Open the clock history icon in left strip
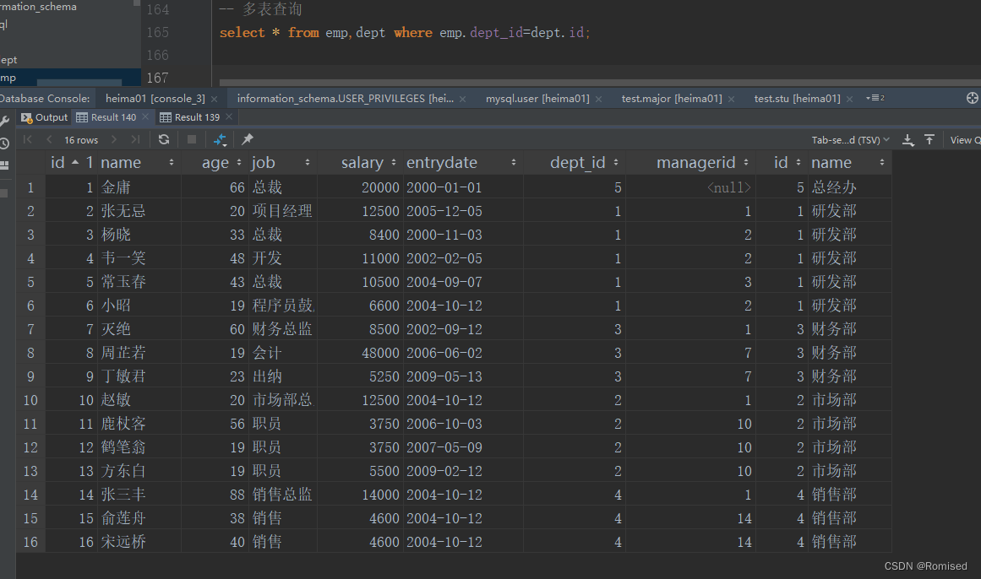 4,143
